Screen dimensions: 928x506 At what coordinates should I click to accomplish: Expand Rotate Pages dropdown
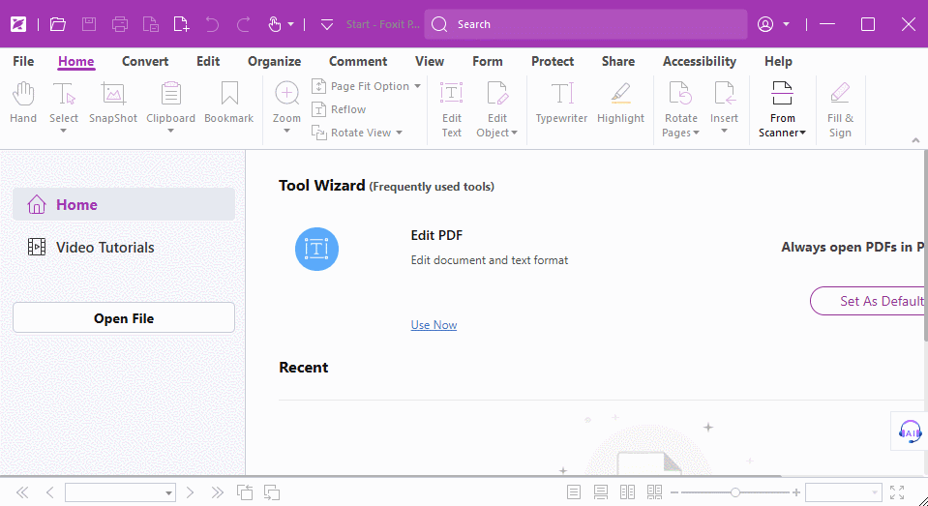(x=696, y=134)
